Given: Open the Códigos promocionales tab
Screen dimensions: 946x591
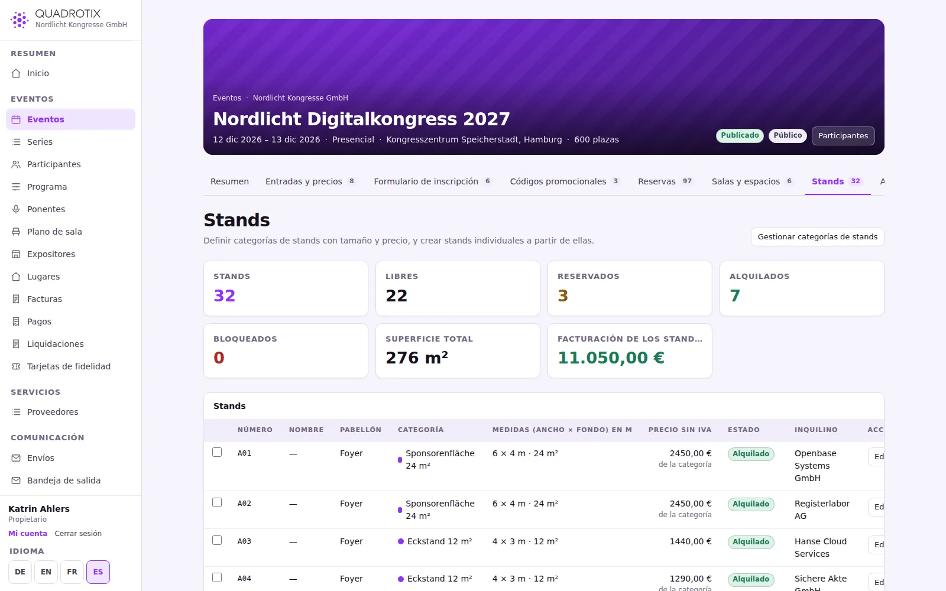Looking at the screenshot, I should coord(565,181).
